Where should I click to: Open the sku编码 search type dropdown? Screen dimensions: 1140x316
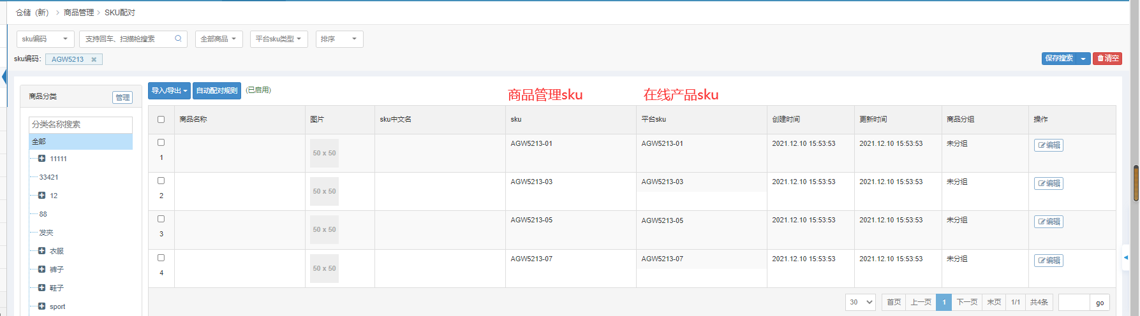click(45, 39)
